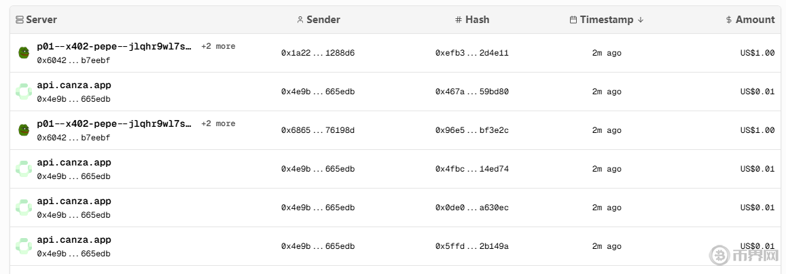Expand "+2 more" in the third row
This screenshot has height=274, width=786.
coord(218,123)
